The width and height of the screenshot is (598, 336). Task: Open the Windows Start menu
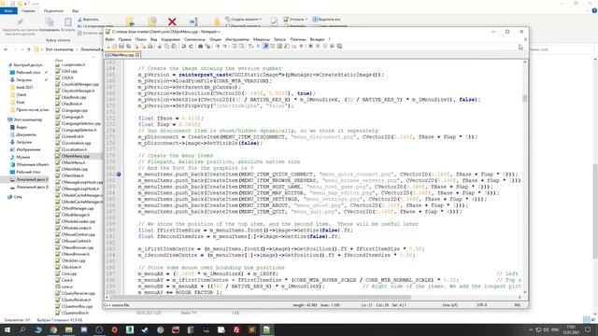point(7,329)
